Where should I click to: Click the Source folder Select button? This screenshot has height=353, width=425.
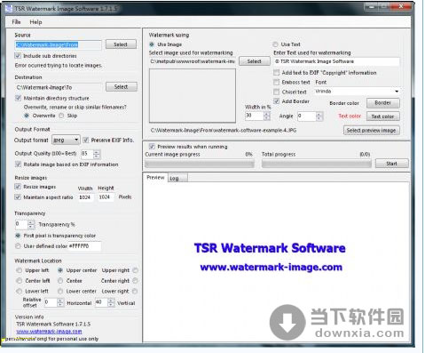[121, 44]
